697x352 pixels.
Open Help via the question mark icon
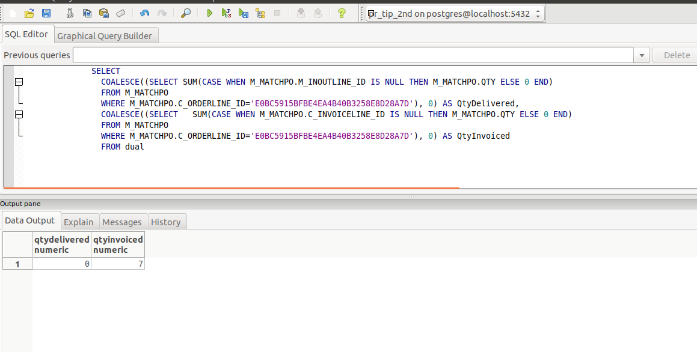pyautogui.click(x=342, y=13)
